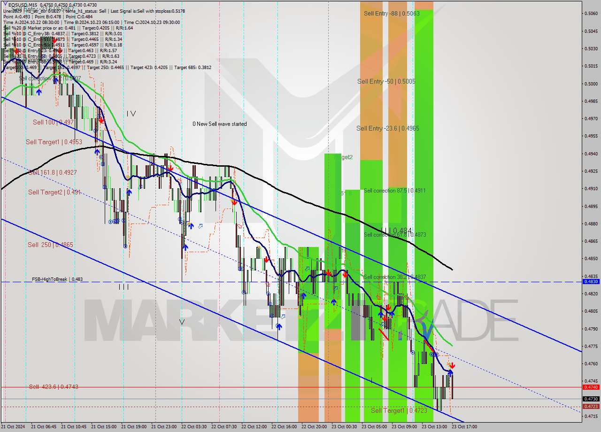This screenshot has width=601, height=432.
Task: Click the 0.4880 price axis value
Action: pyautogui.click(x=590, y=224)
